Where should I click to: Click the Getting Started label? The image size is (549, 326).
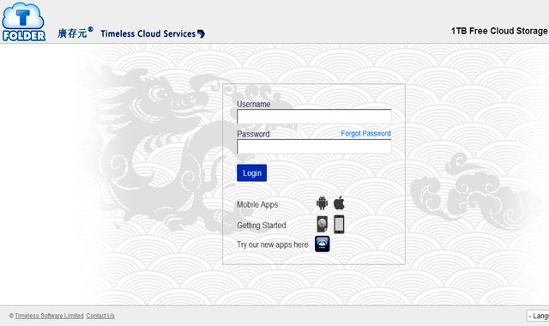261,225
